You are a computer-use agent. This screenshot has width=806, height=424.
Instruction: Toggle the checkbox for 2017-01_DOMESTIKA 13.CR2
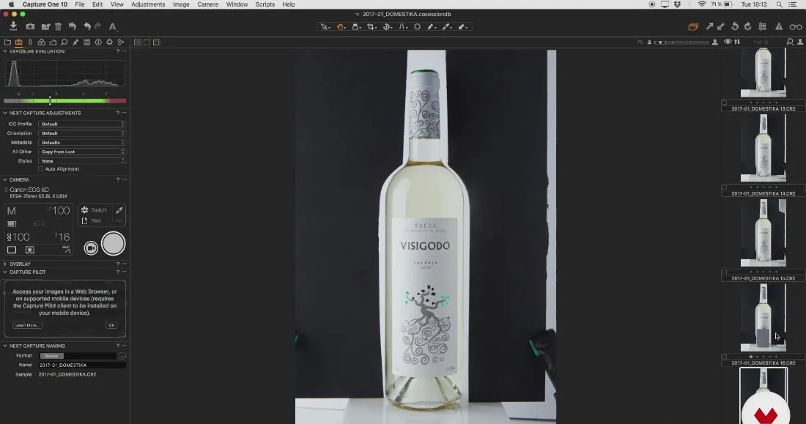tap(724, 103)
